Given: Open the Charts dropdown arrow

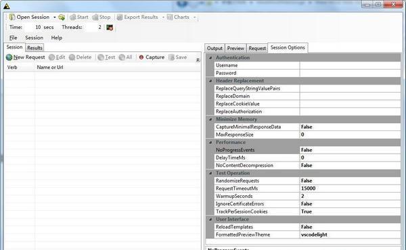Looking at the screenshot, I should [194, 18].
